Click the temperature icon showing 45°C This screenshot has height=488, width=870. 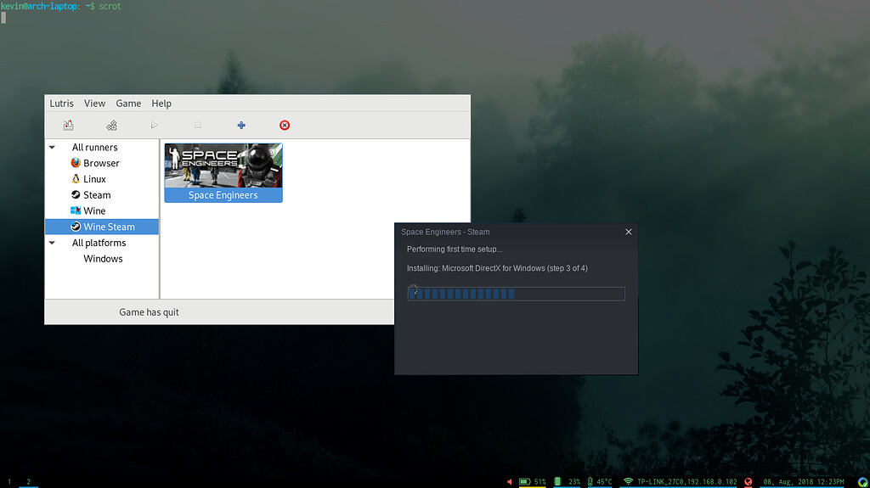(x=590, y=482)
